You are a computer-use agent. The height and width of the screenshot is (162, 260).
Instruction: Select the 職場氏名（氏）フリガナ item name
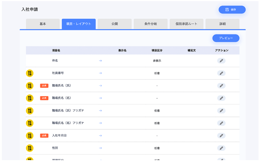[x=68, y=110]
